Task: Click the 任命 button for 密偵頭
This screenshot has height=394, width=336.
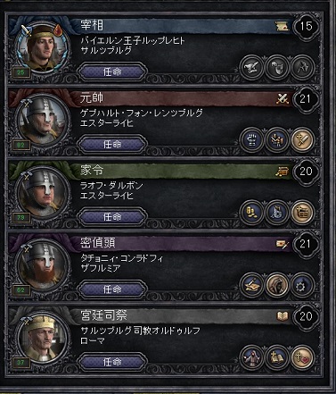Action: tap(112, 289)
